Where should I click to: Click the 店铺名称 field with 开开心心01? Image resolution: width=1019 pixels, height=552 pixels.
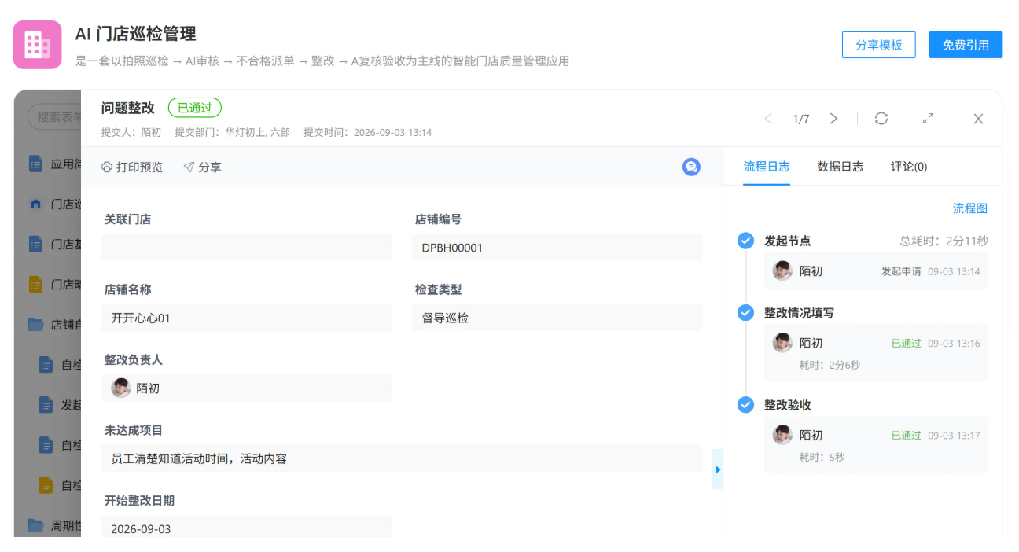(246, 318)
